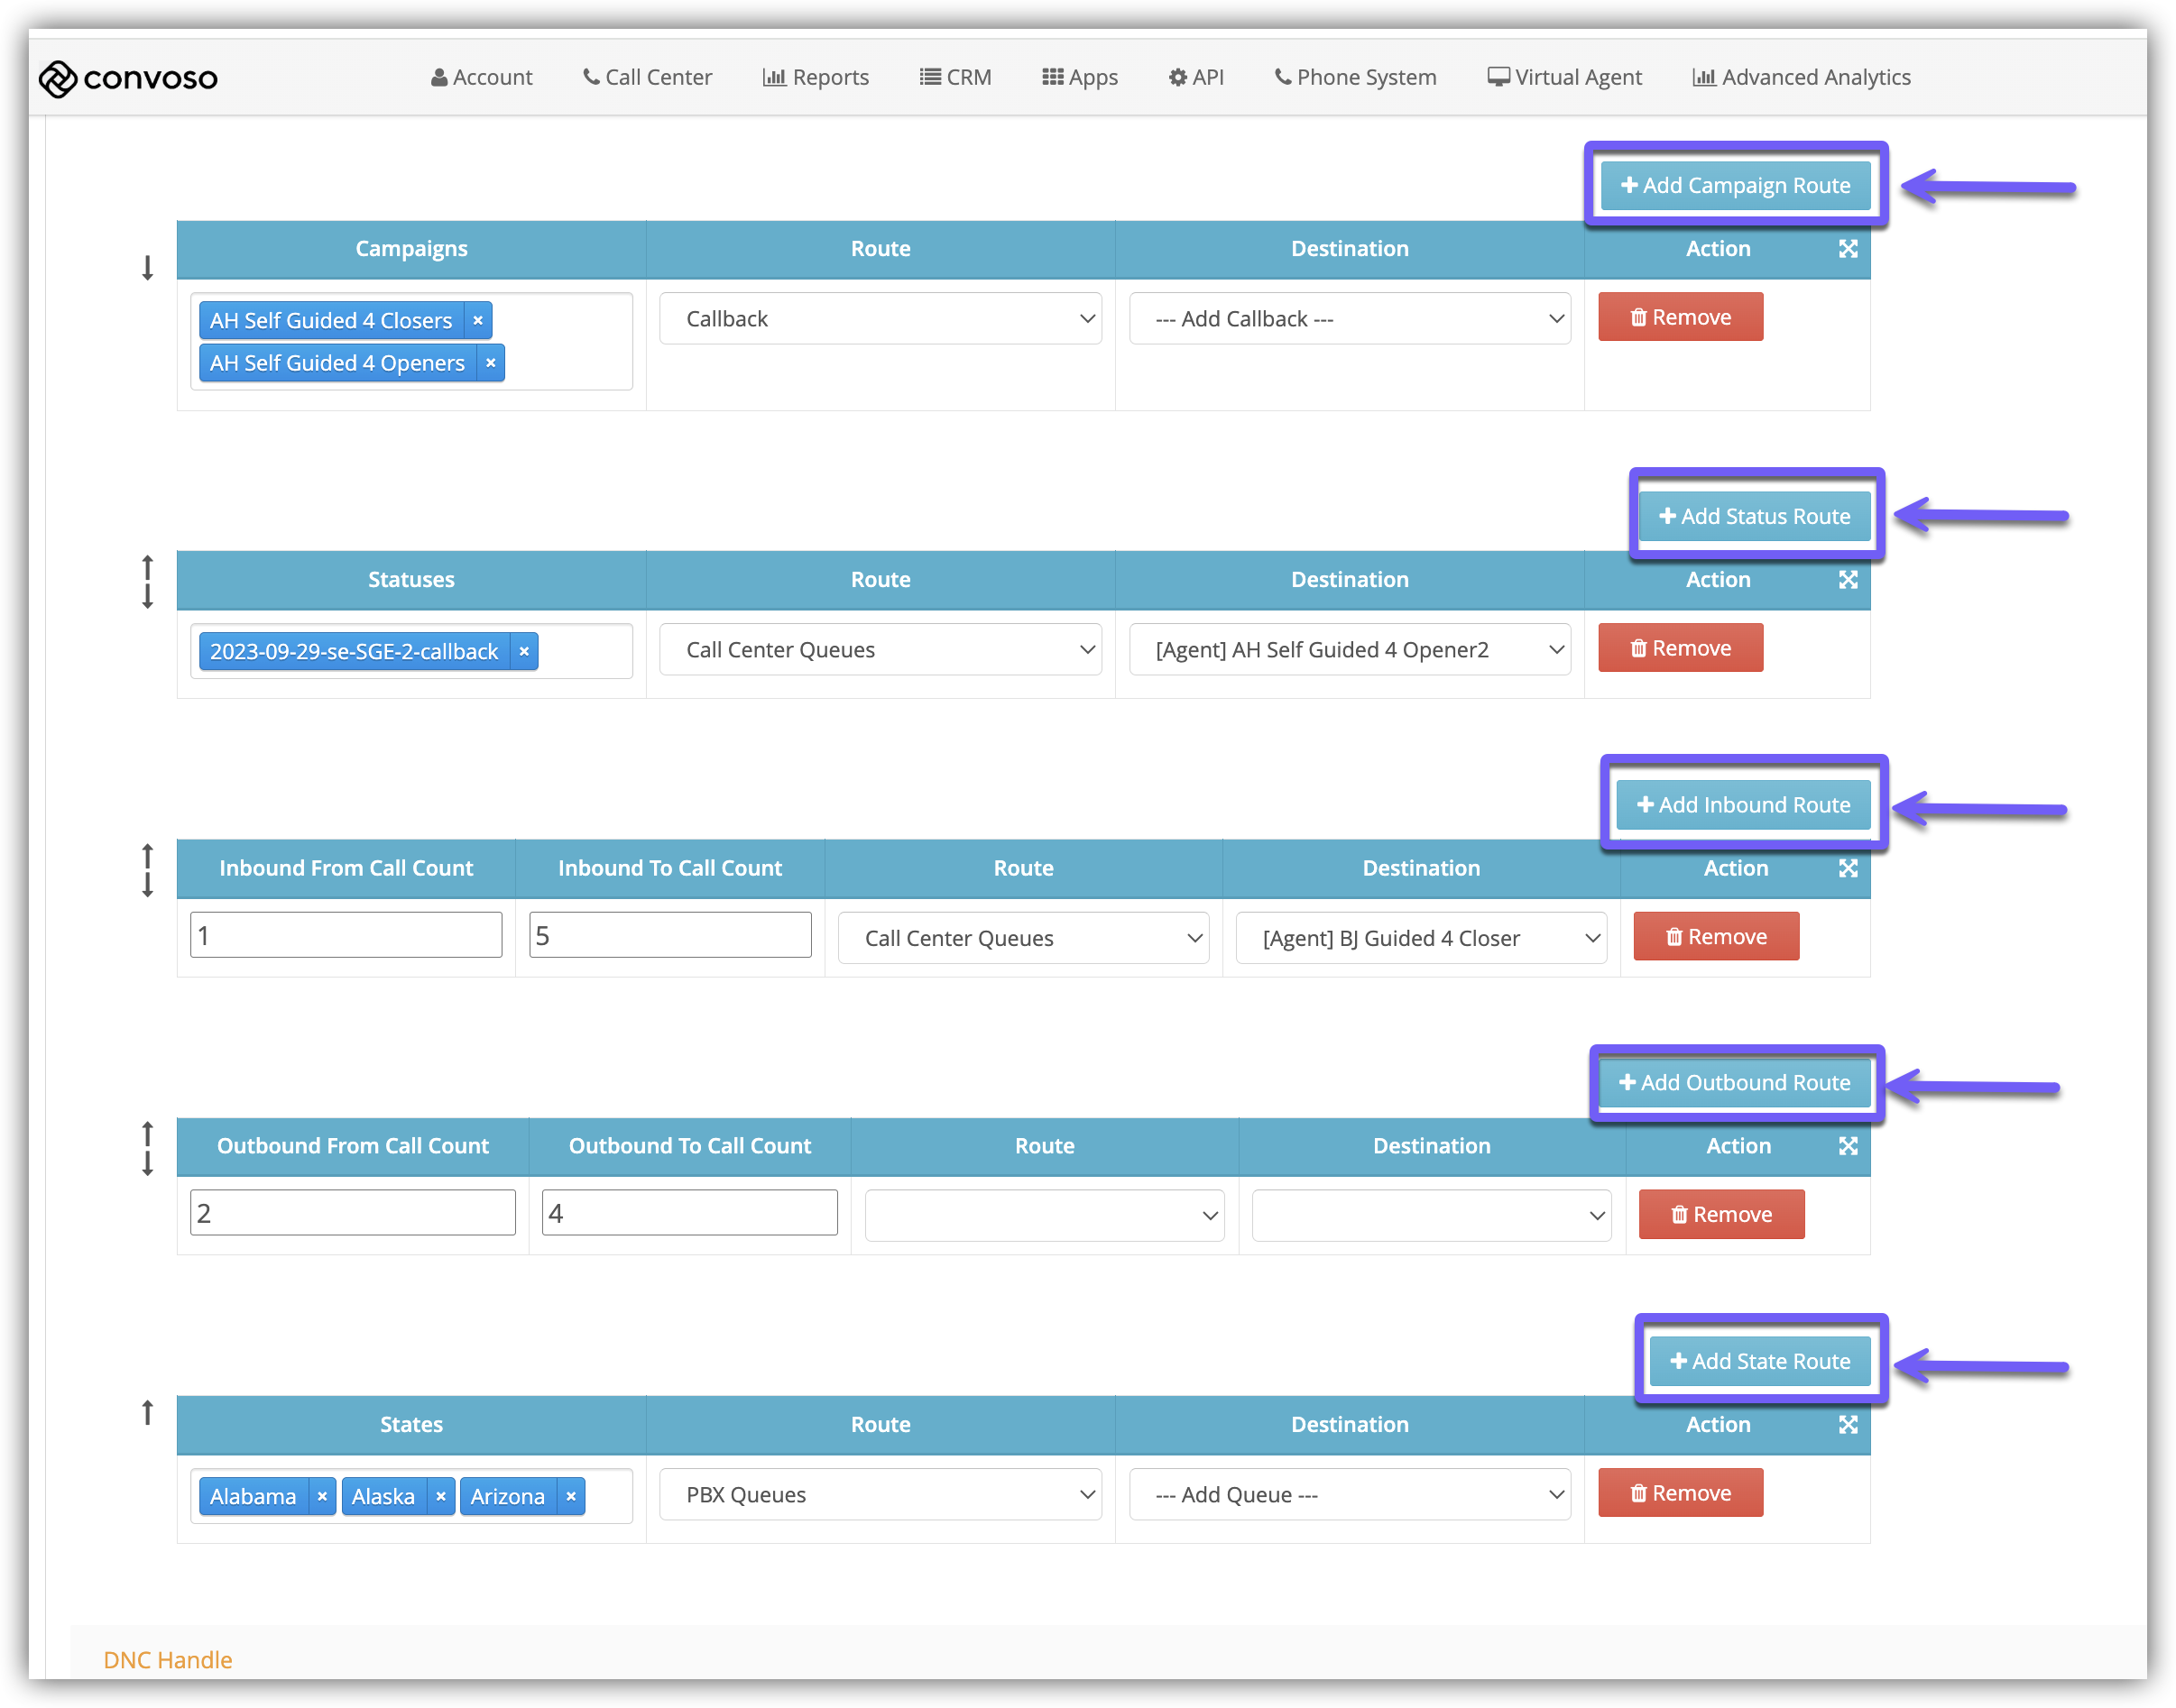Open the Call Center menu

648,77
